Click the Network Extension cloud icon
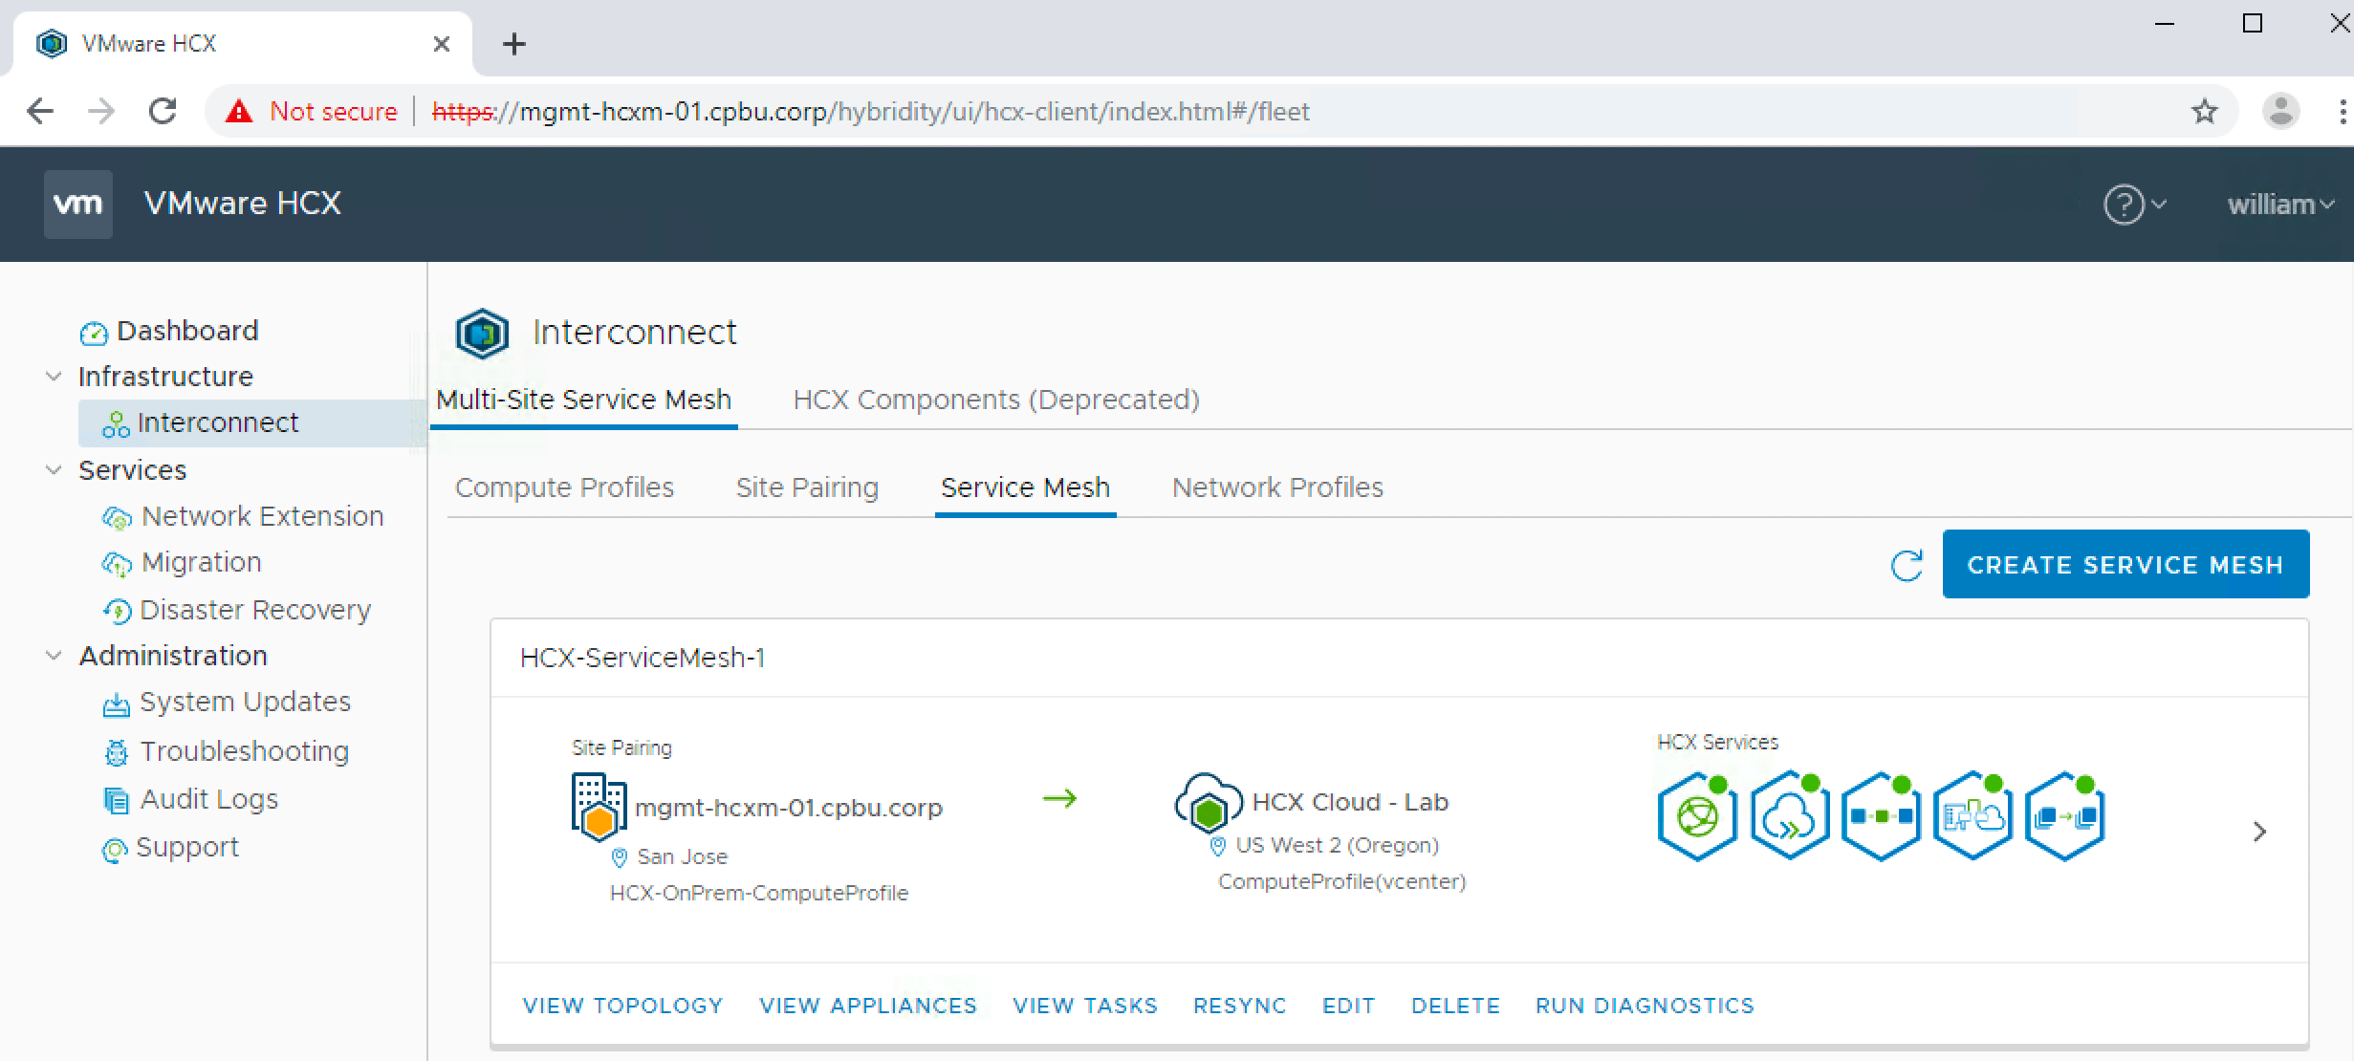This screenshot has height=1061, width=2354. click(x=118, y=517)
